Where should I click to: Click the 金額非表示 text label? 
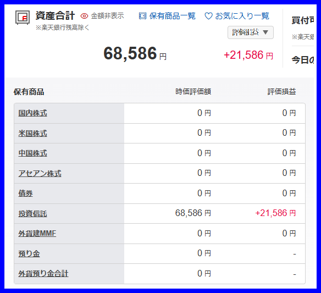click(x=108, y=16)
